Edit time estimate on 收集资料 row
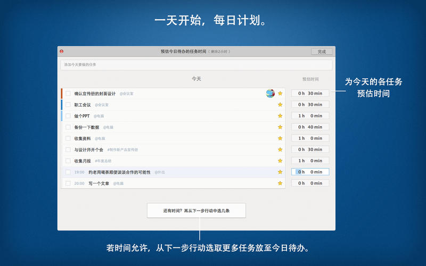Viewport: 426px width, 266px height. click(x=310, y=138)
